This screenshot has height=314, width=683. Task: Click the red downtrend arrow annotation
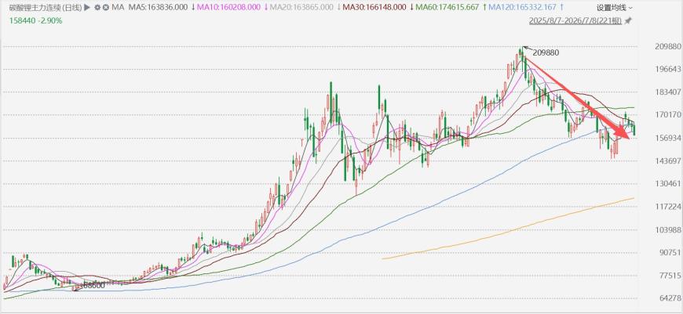(576, 98)
